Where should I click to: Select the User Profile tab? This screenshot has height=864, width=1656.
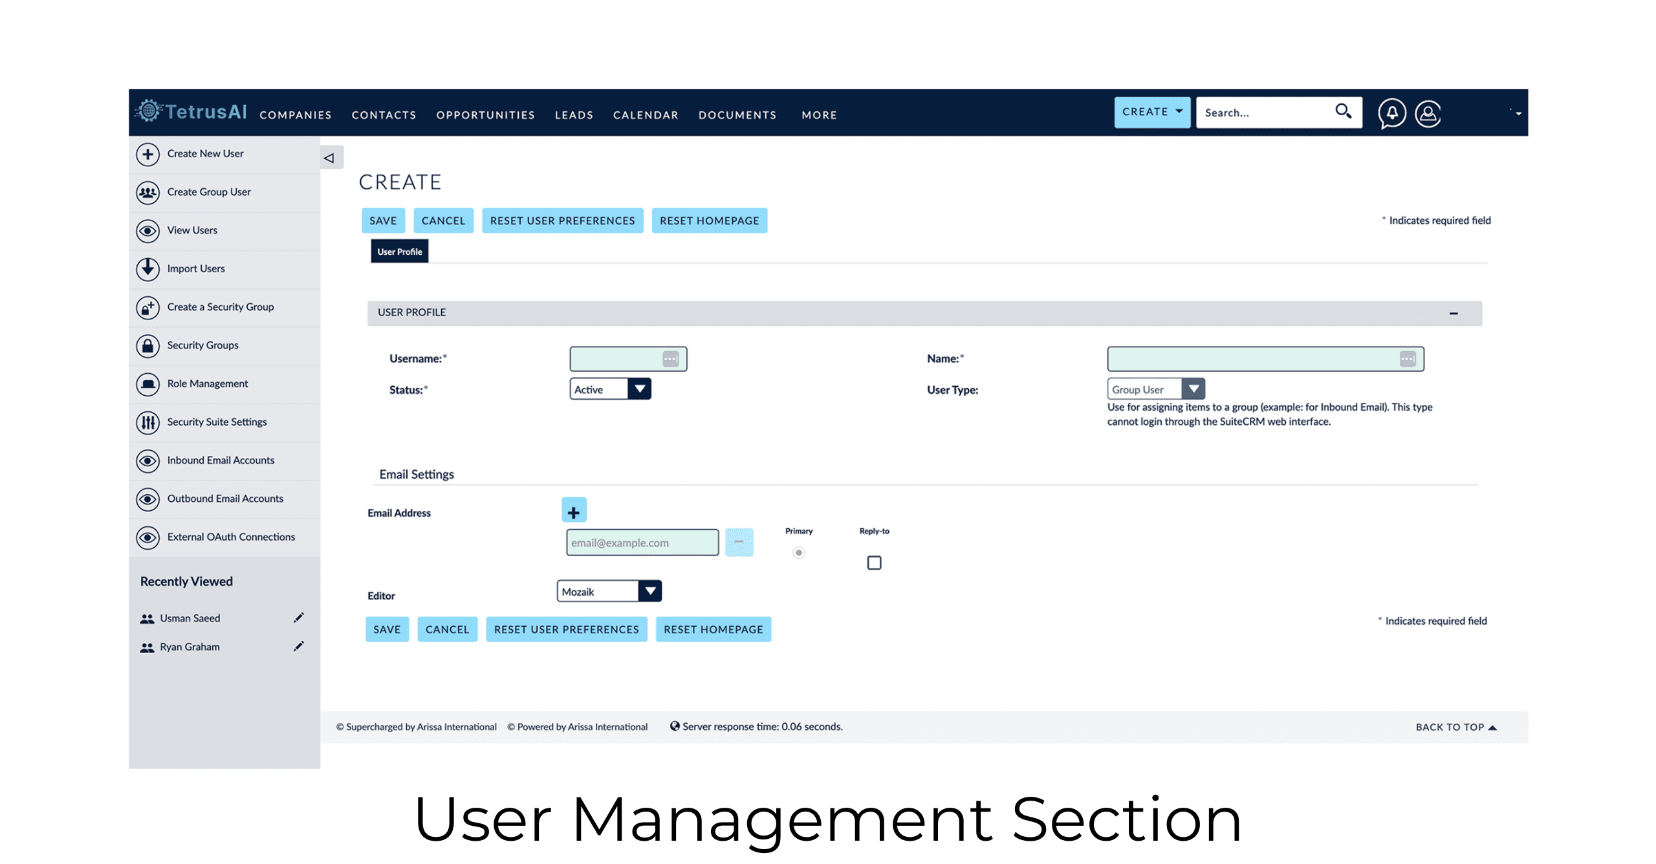399,251
